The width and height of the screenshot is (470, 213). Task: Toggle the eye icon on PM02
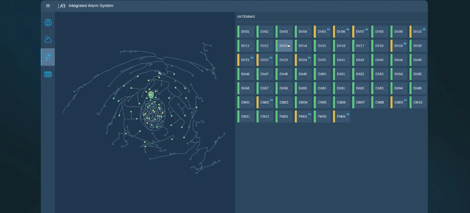(x=309, y=114)
